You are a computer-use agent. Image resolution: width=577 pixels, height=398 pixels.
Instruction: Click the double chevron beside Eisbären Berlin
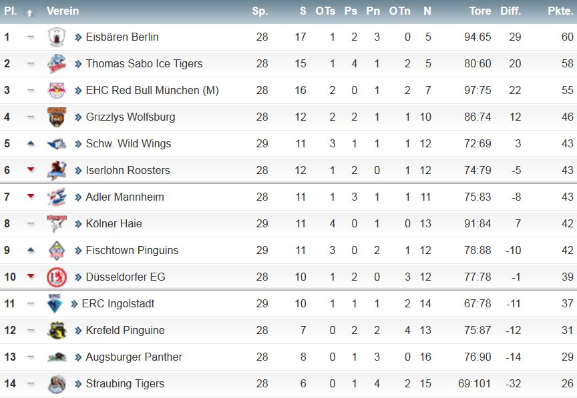pos(77,37)
